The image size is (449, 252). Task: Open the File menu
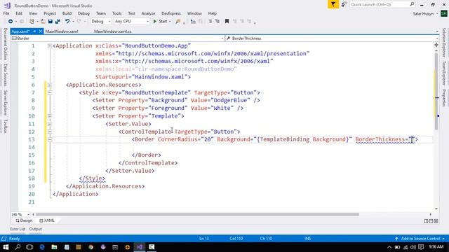tap(6, 13)
